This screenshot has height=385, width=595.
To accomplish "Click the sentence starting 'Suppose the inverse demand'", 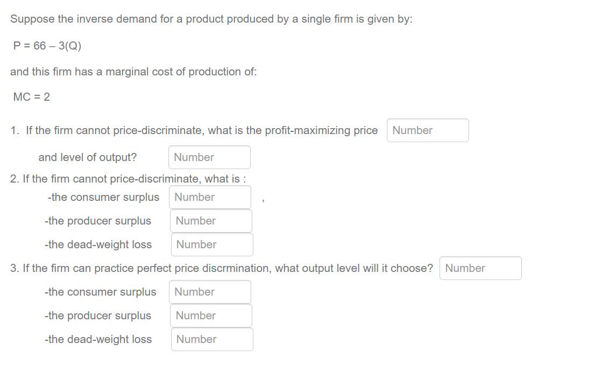I will (x=211, y=19).
